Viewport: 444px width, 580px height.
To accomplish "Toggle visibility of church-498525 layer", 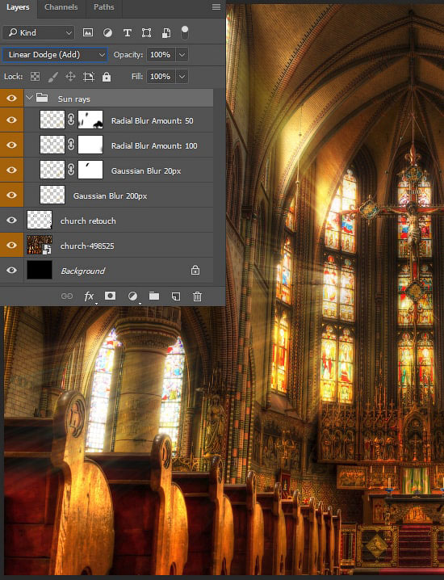I will [11, 245].
